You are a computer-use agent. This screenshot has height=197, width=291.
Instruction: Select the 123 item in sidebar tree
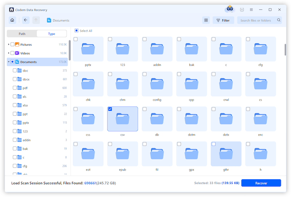(37, 131)
